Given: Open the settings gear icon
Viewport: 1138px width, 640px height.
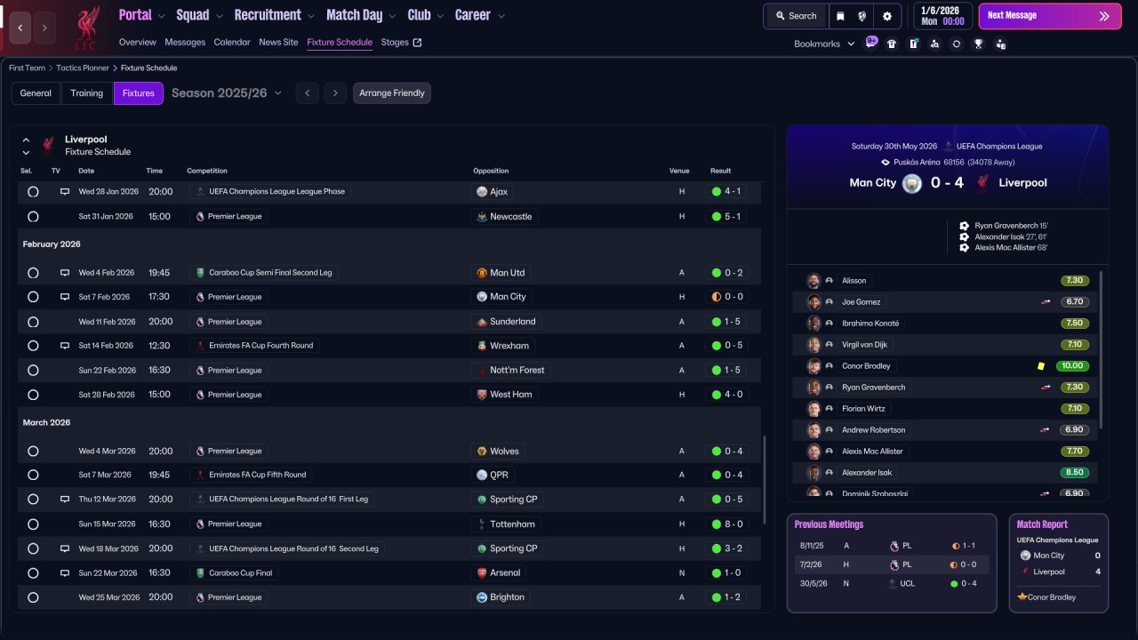Looking at the screenshot, I should coord(887,16).
